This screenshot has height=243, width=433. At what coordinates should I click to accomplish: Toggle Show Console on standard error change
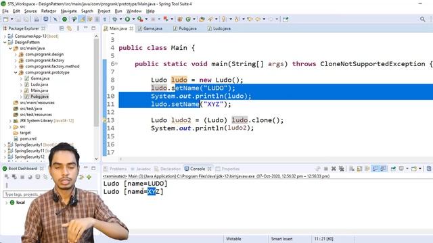(384, 169)
